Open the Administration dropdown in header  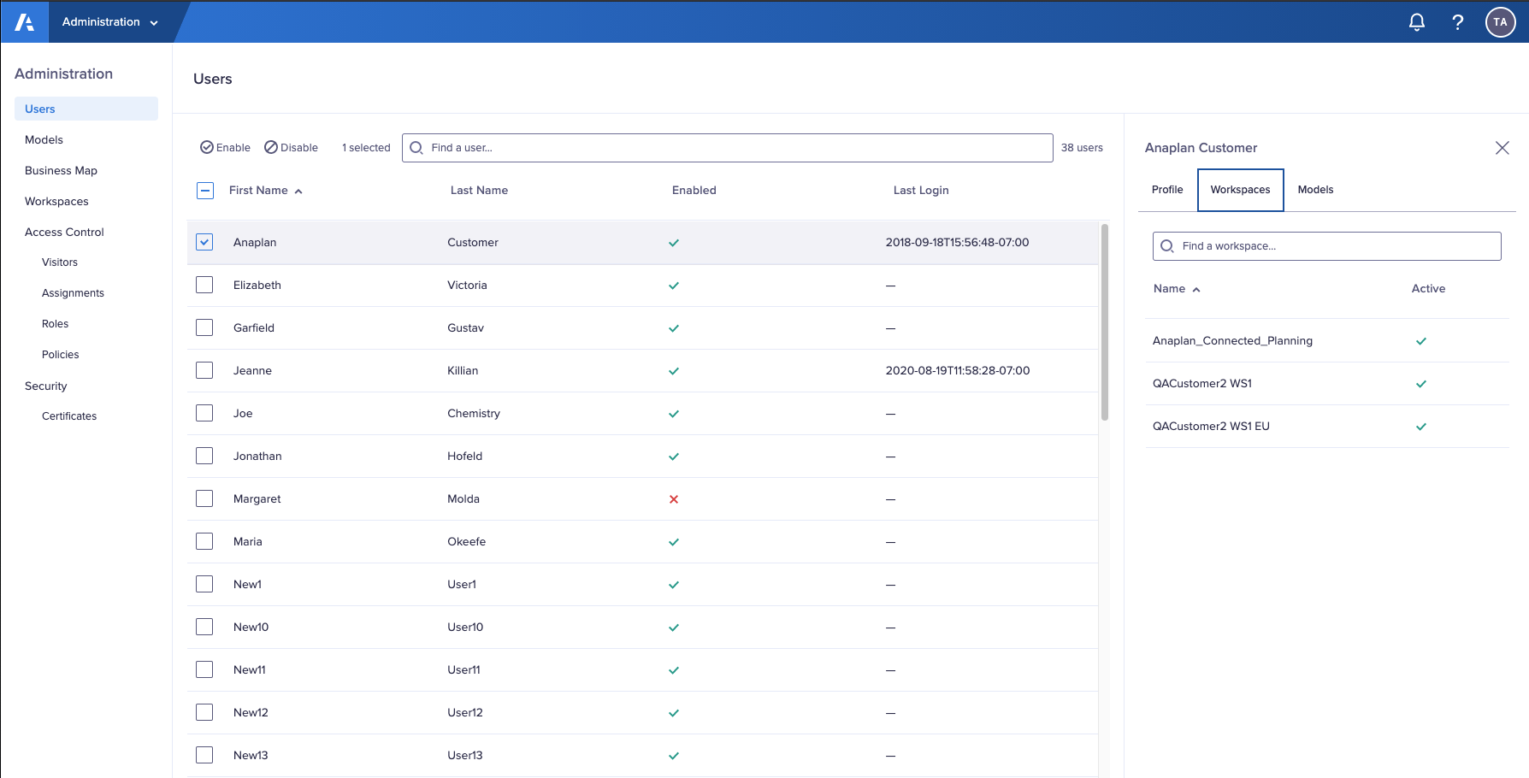pos(110,22)
